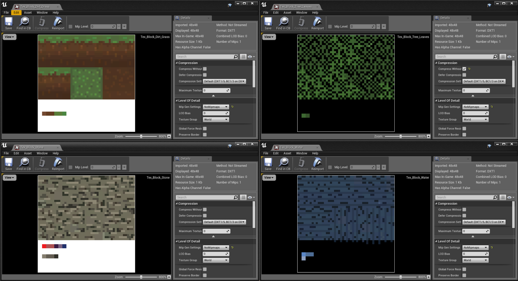
Task: Click LOD Bias field in Tex_Block_Stone details
Action: [216, 254]
